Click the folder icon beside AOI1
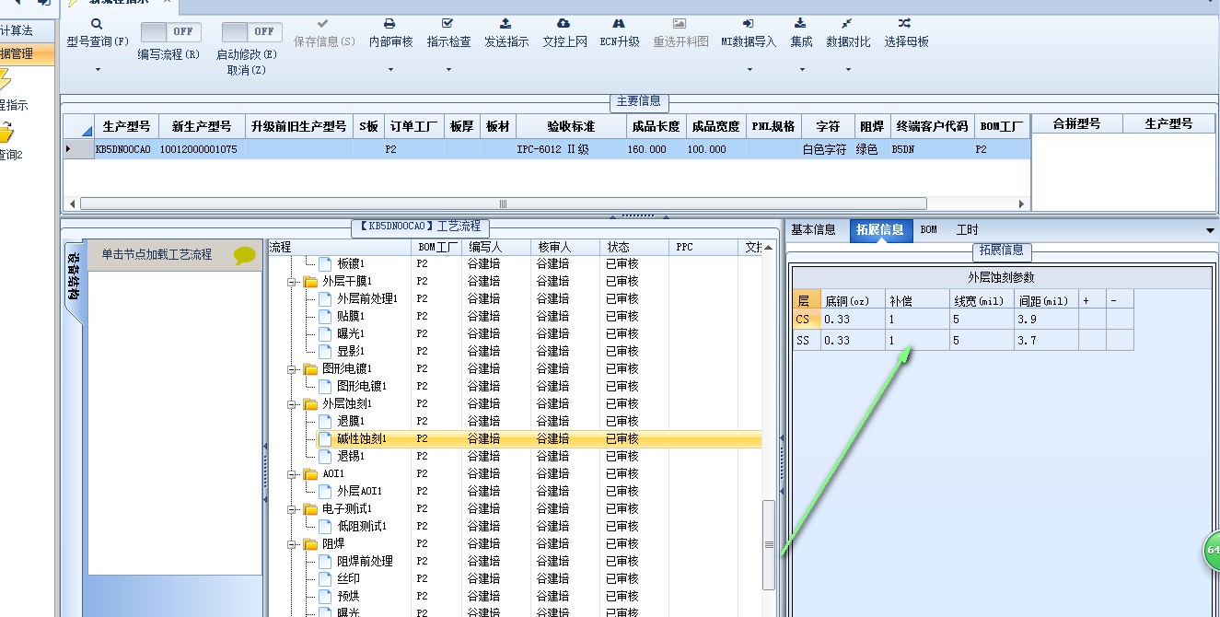The width and height of the screenshot is (1220, 617). coord(310,474)
